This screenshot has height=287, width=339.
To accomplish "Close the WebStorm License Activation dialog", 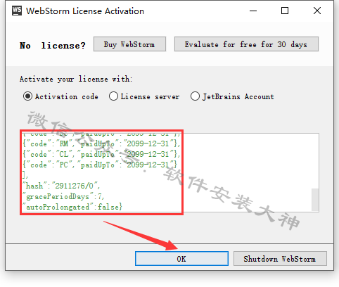I will tap(317, 11).
